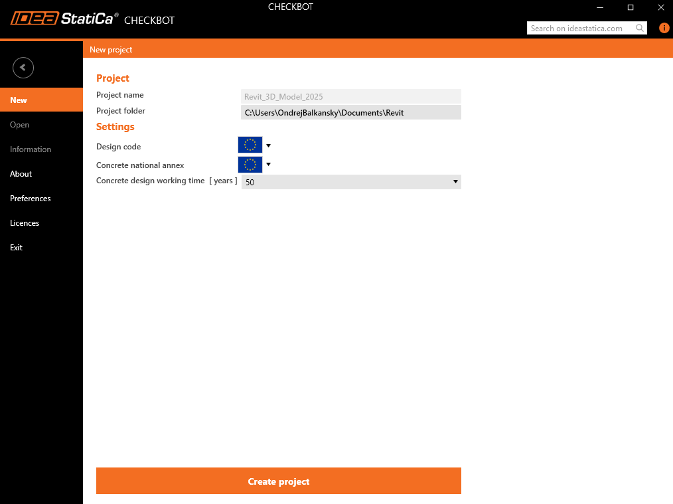Click the Project folder label
The width and height of the screenshot is (673, 504).
[x=121, y=111]
